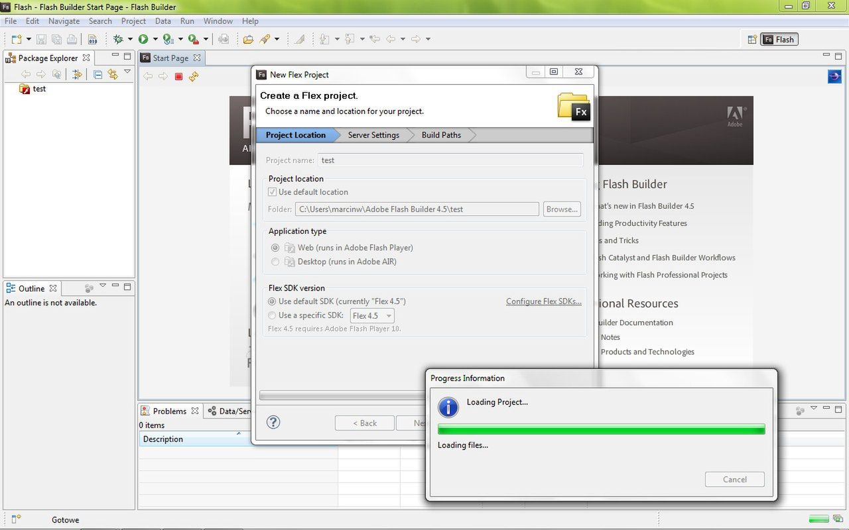Click the Open Type folder icon
This screenshot has height=530, width=849.
pos(248,39)
